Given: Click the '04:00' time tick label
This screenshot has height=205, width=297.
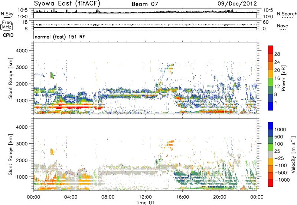Looking at the screenshot, I should click(x=71, y=197).
